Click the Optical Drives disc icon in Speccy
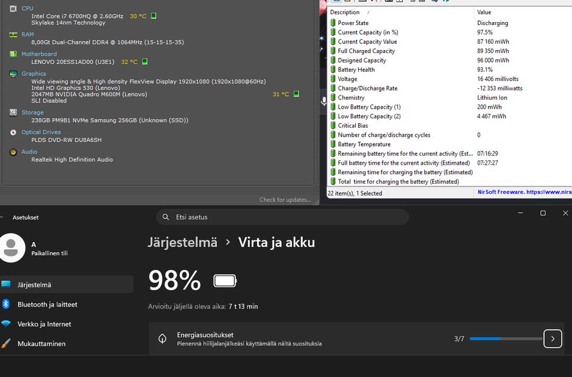 [x=13, y=132]
